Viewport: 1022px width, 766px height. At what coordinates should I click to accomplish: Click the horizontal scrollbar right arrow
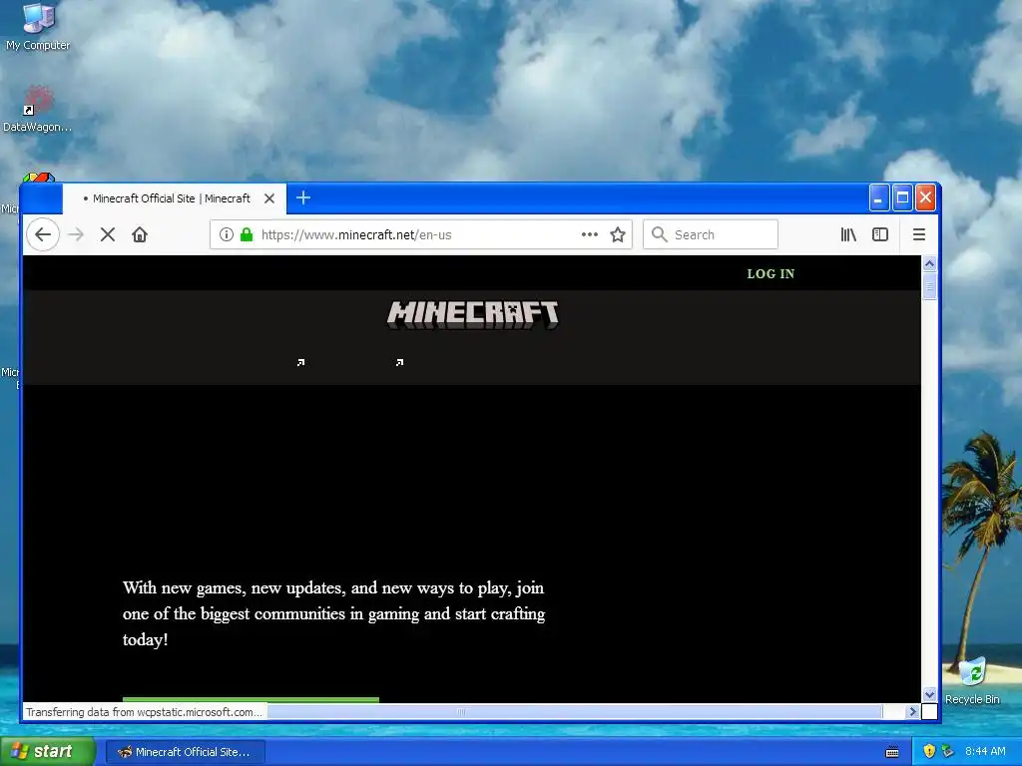click(x=912, y=712)
